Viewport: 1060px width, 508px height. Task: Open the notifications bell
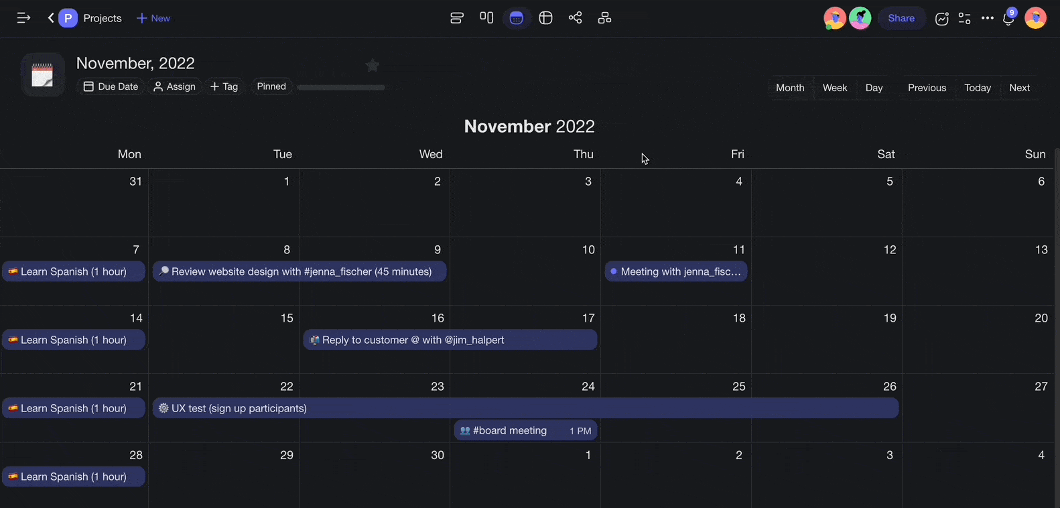coord(1009,19)
